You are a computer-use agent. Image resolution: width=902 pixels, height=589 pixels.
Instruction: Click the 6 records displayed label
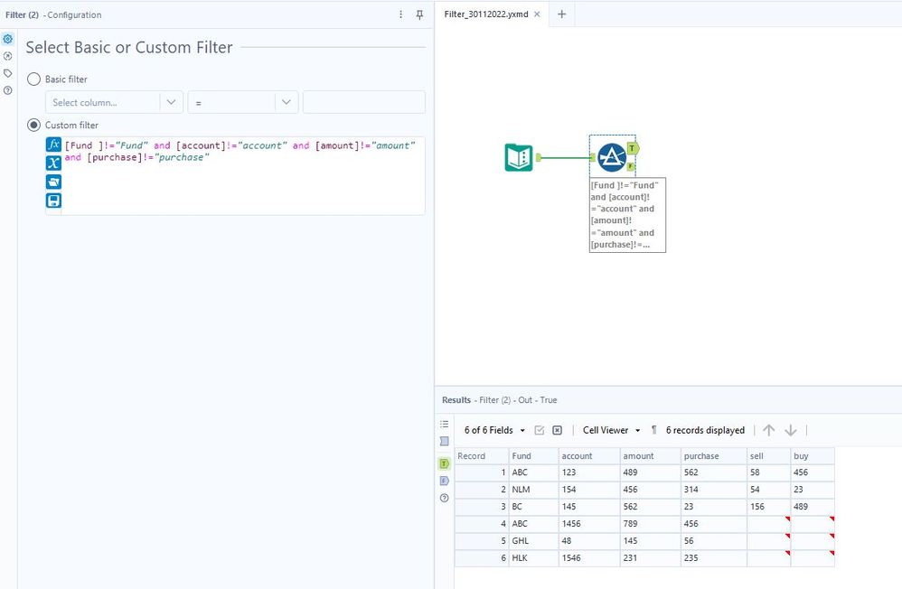(705, 430)
